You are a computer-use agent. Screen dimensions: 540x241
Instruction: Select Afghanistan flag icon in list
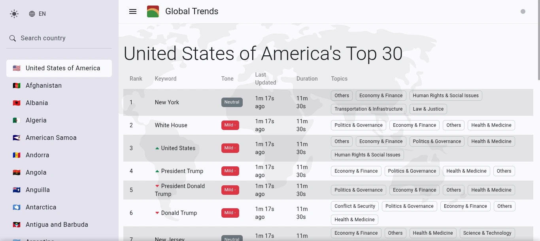click(x=17, y=86)
